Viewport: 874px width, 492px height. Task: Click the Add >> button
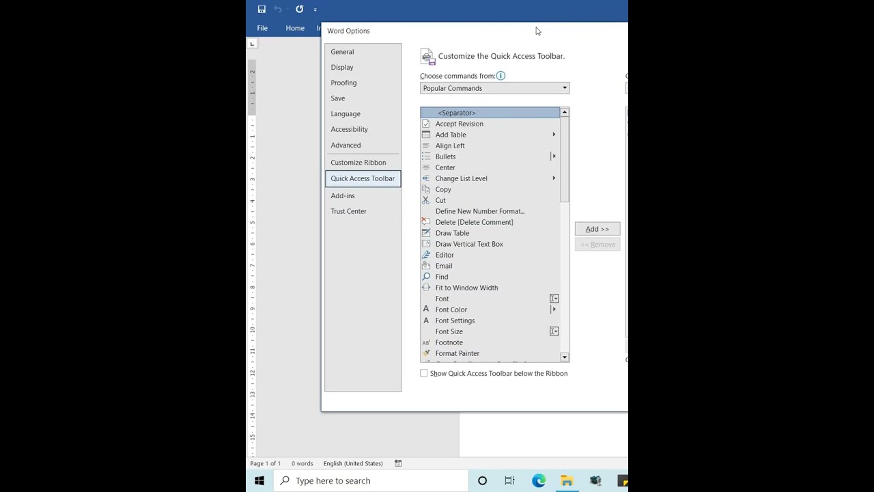(597, 229)
